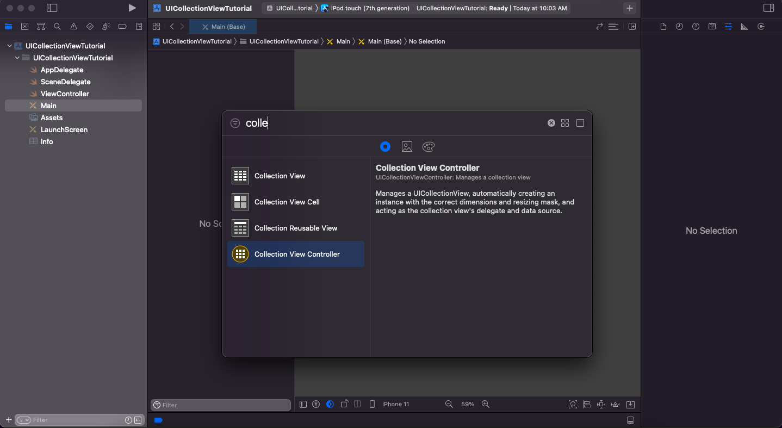This screenshot has height=428, width=782.
Task: Open the Connections inspector
Action: pyautogui.click(x=761, y=26)
